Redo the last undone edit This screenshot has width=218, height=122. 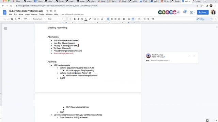coord(8,19)
